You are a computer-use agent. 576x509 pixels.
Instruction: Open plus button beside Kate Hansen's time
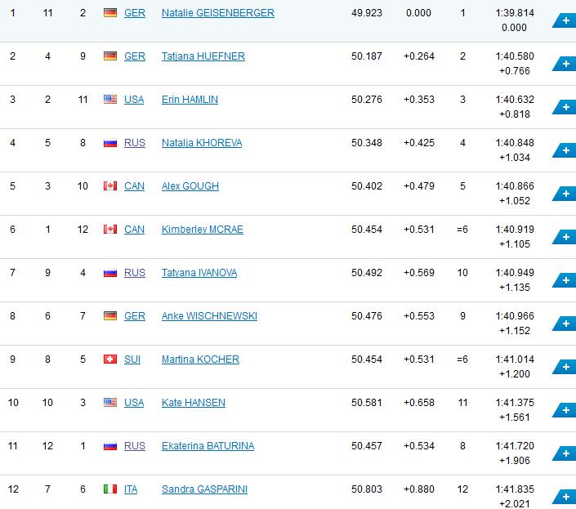tap(565, 410)
